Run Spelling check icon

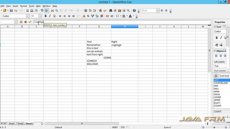(42, 10)
